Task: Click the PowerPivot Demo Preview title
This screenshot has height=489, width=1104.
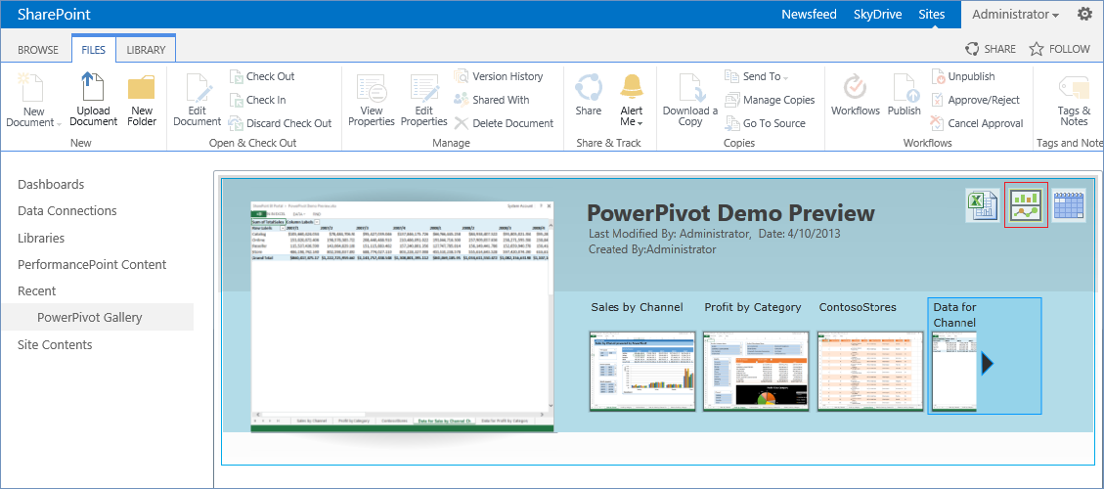Action: [730, 213]
